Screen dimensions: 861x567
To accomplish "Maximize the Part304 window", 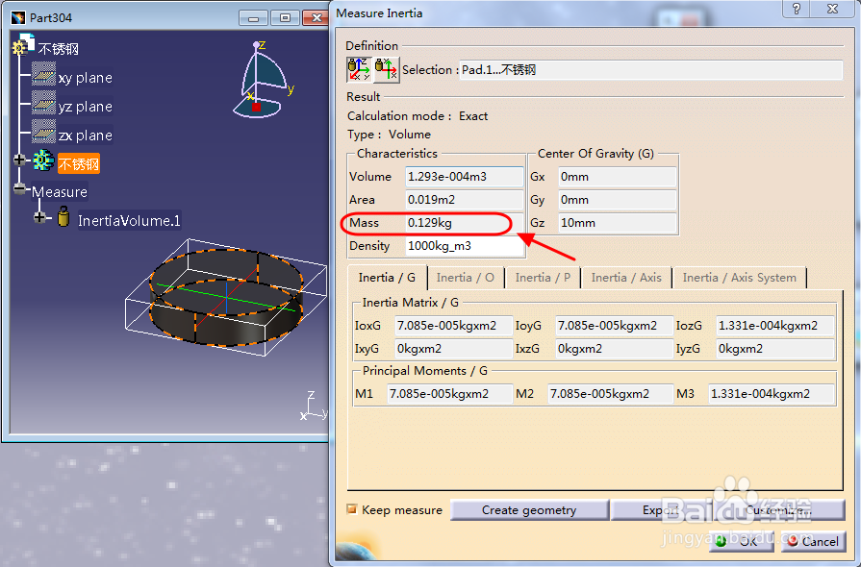I will pos(285,18).
